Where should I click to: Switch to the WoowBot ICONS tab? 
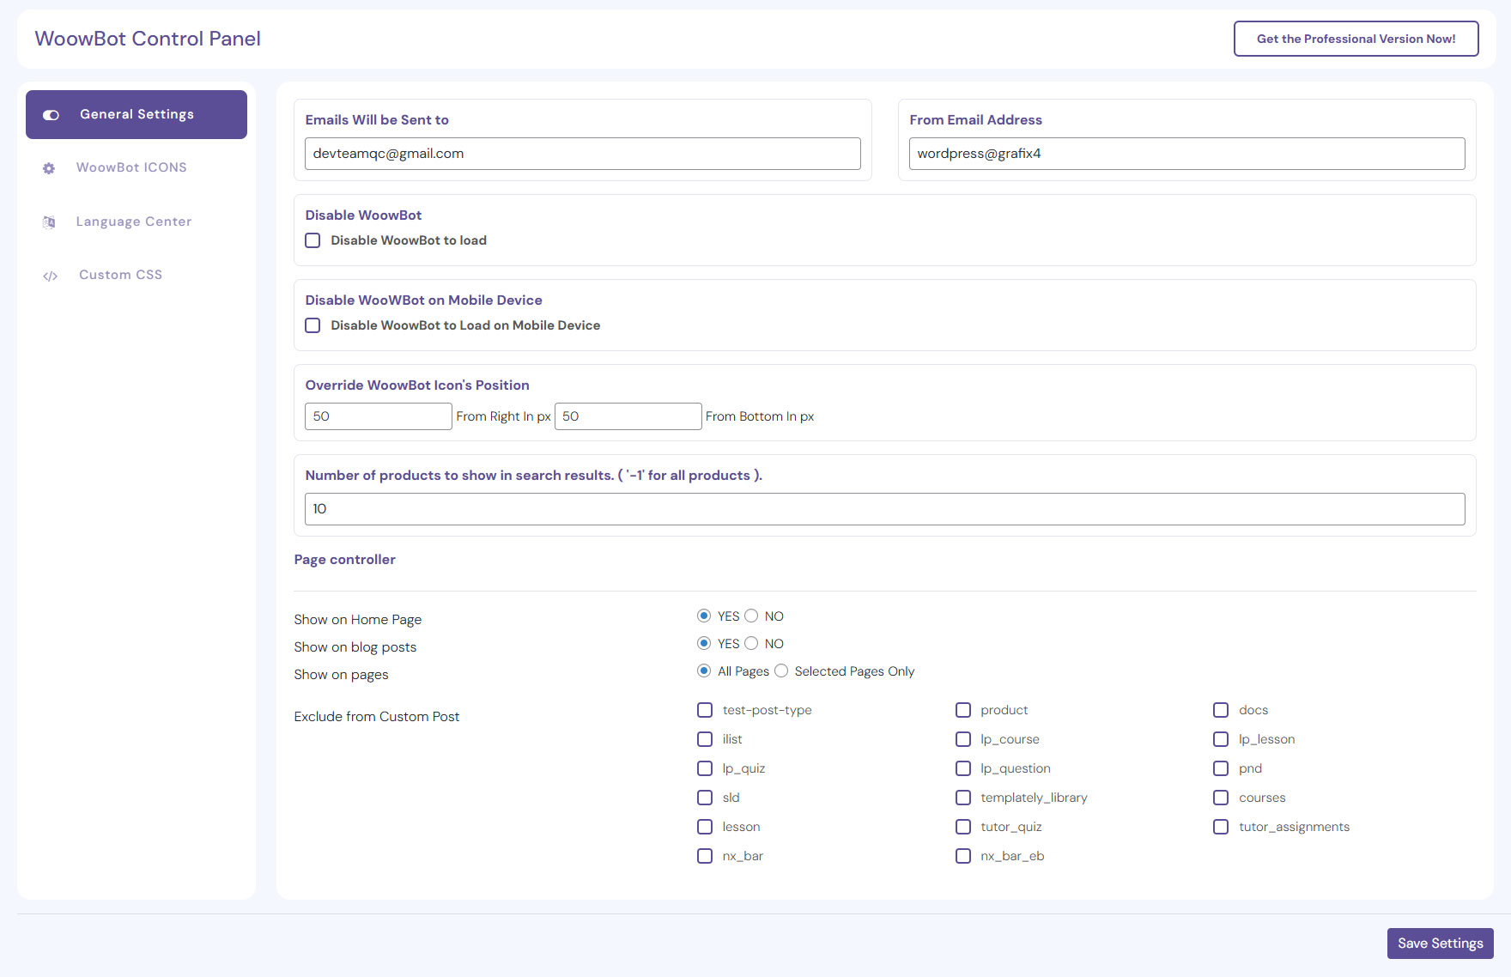click(137, 167)
